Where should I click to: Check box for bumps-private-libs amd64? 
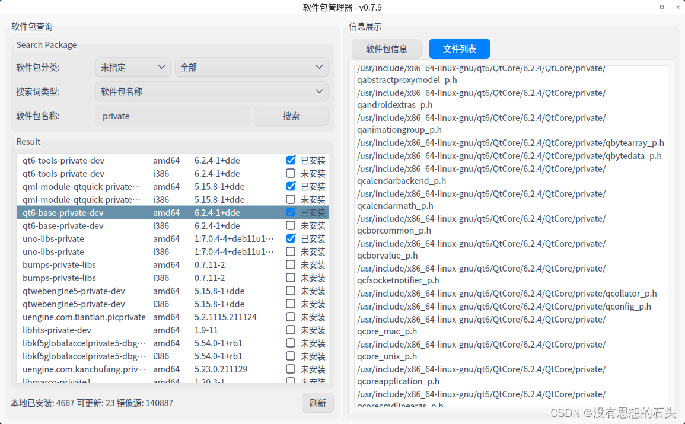[x=291, y=264]
